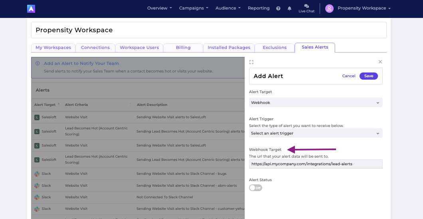
Task: Click 'Sending Website Visit alerts to Slack Channel - abm-alerts'
Action: [186, 186]
